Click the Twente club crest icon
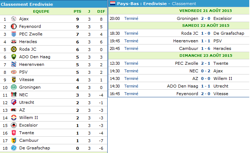 point(14,133)
